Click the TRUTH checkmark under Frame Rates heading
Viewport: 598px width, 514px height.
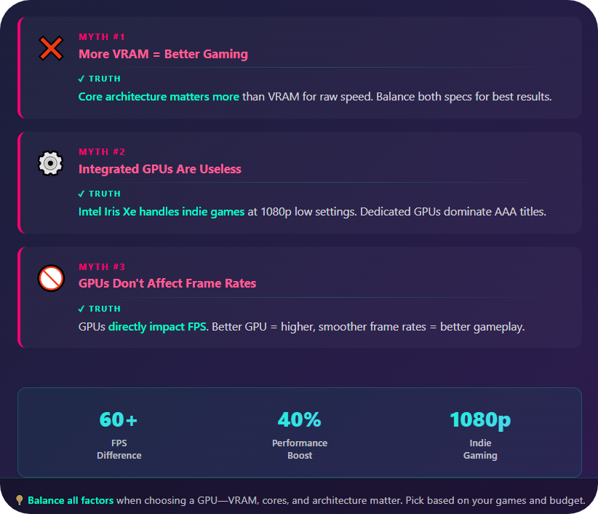[x=81, y=309]
